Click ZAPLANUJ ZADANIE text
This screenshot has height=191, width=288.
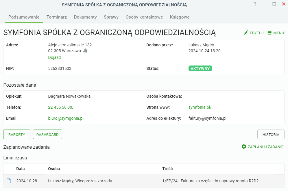[265, 147]
